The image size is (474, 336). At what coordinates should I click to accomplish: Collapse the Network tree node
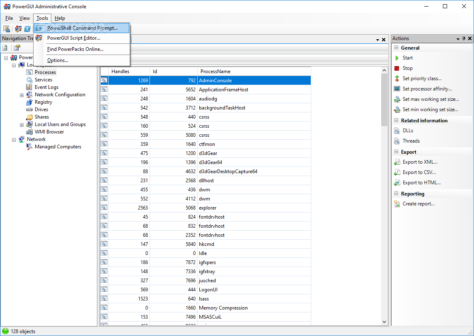(14, 140)
